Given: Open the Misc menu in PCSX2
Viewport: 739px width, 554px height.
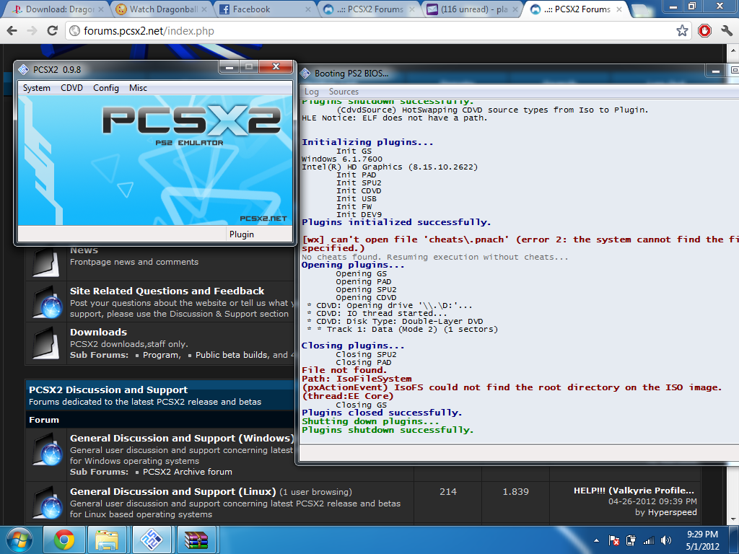Looking at the screenshot, I should (138, 88).
